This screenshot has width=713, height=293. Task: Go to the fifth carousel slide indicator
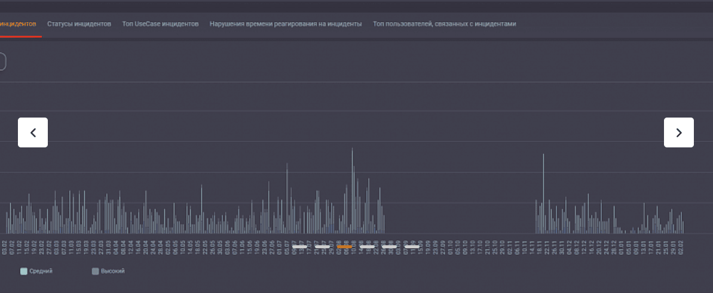click(x=389, y=246)
